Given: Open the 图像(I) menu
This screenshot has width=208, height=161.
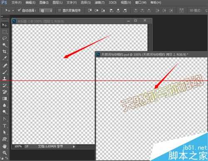Looking at the screenshot, I should [x=44, y=3].
